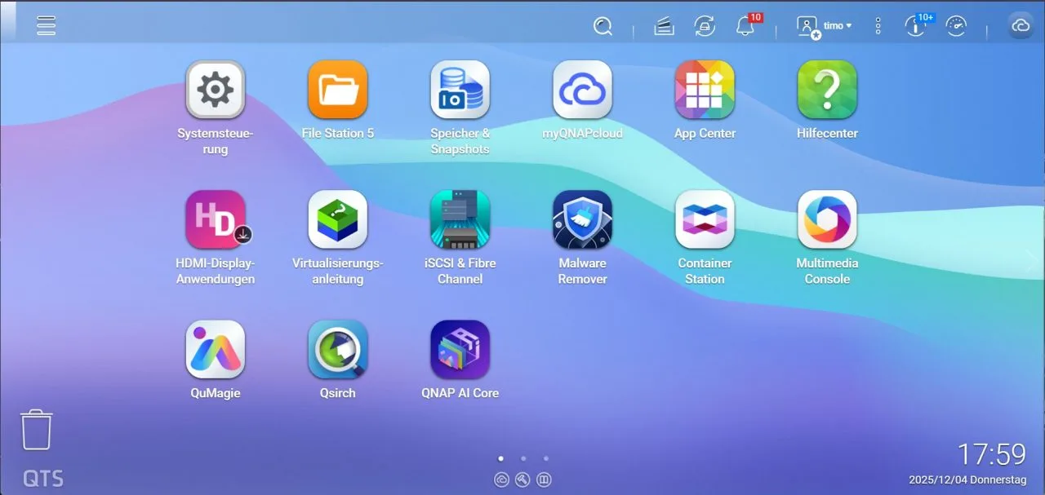Open File Station 5

337,91
